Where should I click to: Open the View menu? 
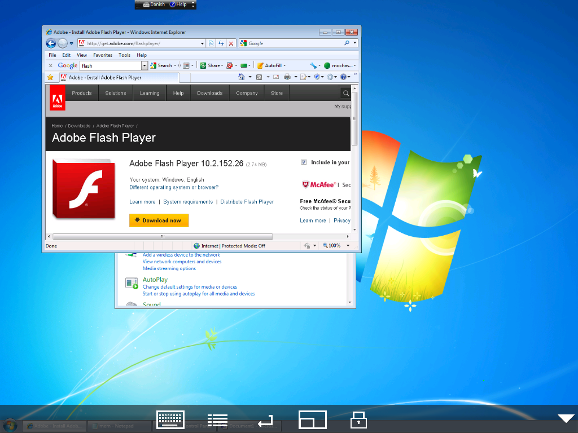pyautogui.click(x=82, y=55)
